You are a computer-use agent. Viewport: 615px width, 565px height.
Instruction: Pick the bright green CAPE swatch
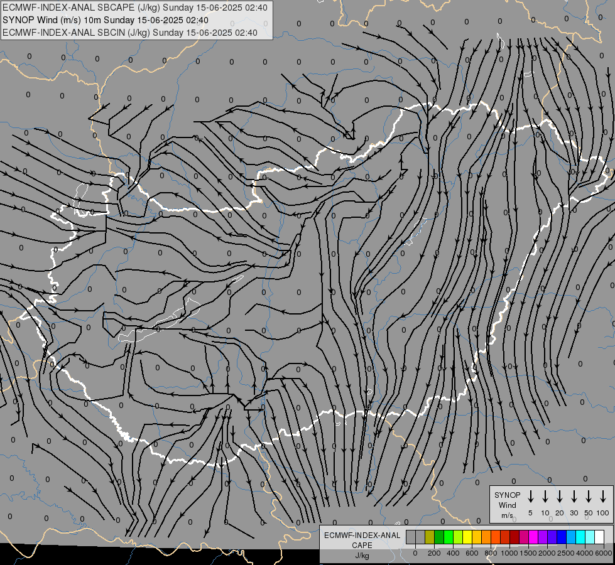pyautogui.click(x=449, y=537)
